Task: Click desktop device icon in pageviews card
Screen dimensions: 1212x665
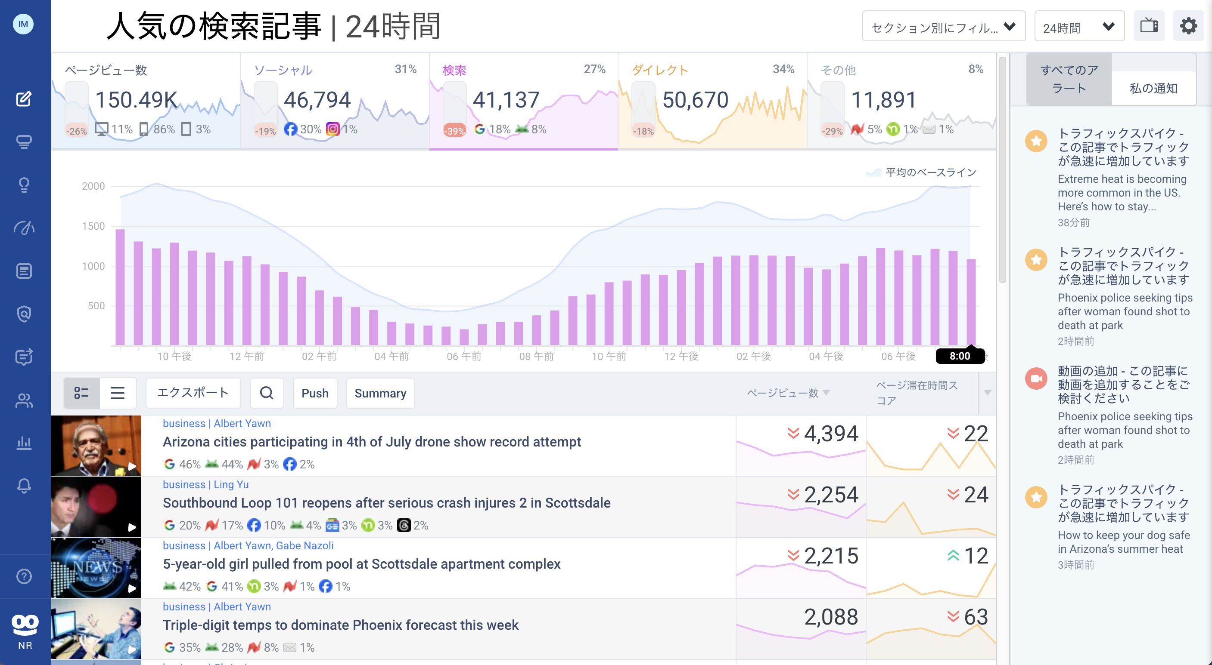Action: tap(101, 129)
